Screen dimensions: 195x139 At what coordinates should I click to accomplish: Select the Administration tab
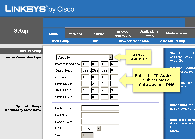(176, 33)
